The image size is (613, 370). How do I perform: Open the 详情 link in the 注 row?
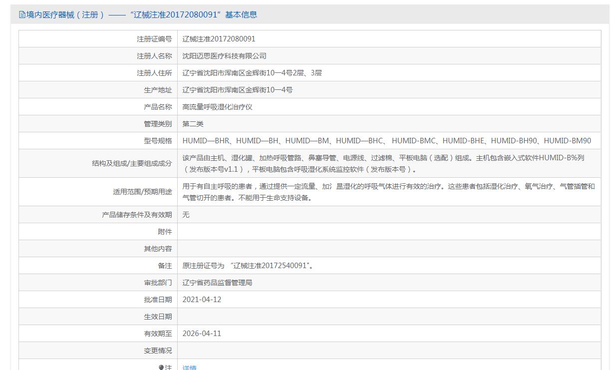tap(190, 368)
